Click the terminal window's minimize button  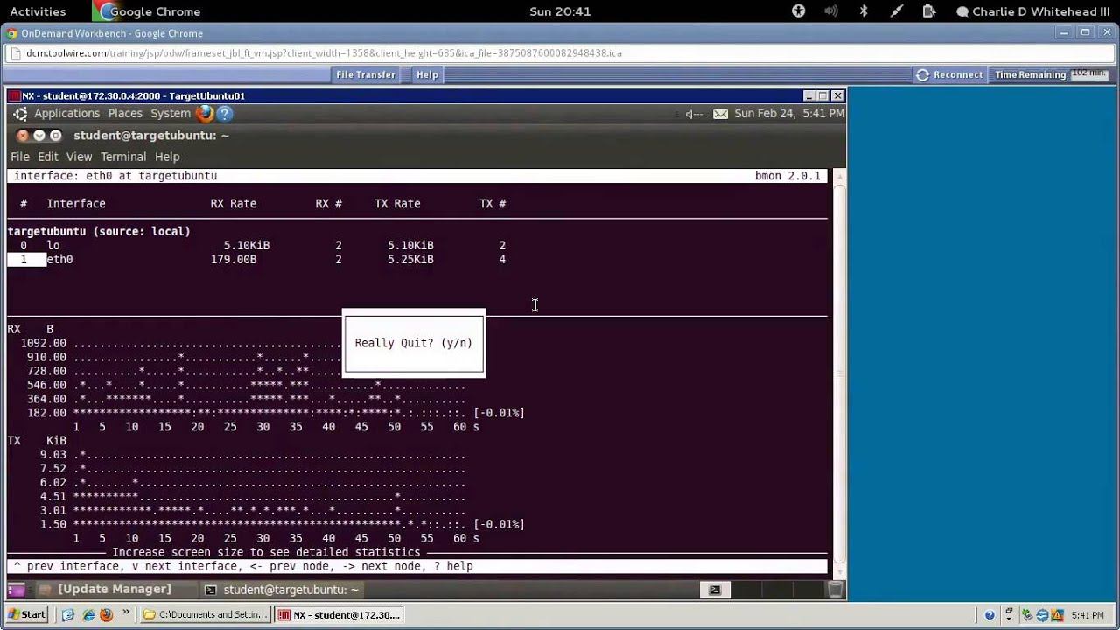38,136
